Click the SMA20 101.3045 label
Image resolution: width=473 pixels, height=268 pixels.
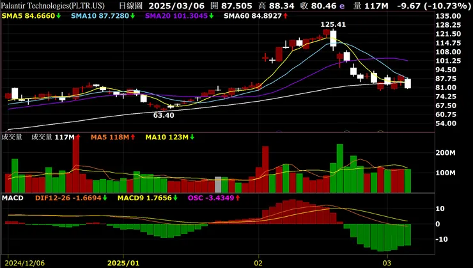coord(176,16)
